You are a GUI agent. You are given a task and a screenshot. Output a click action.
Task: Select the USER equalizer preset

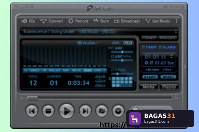pos(98,70)
